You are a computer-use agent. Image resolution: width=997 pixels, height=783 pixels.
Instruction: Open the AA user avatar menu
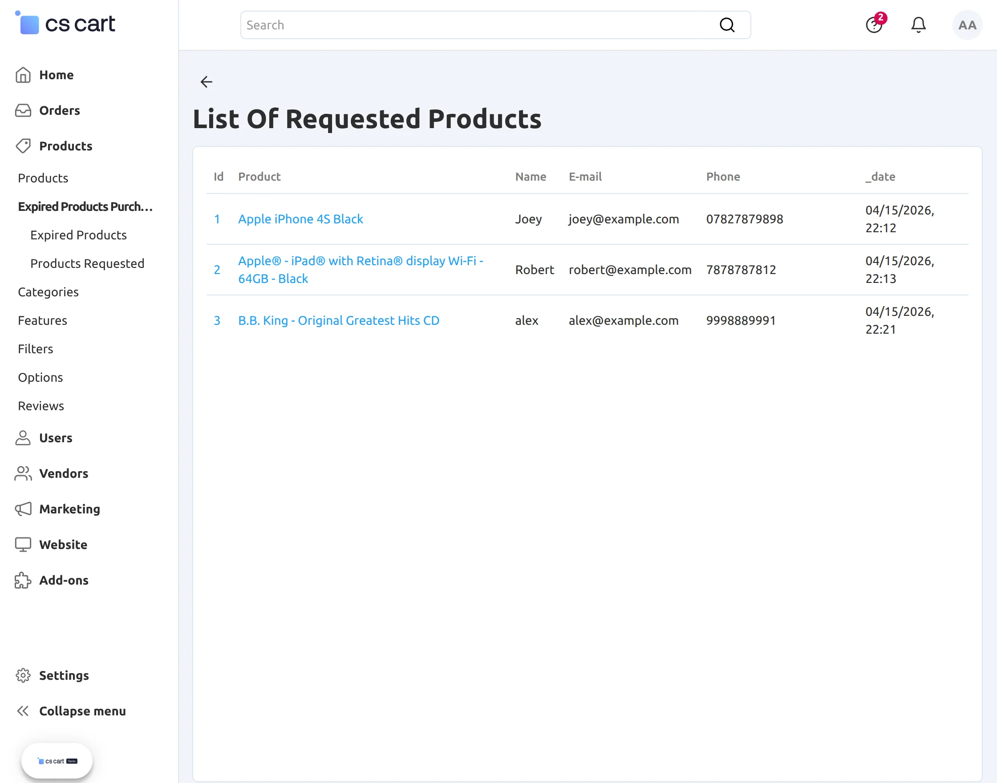coord(967,25)
